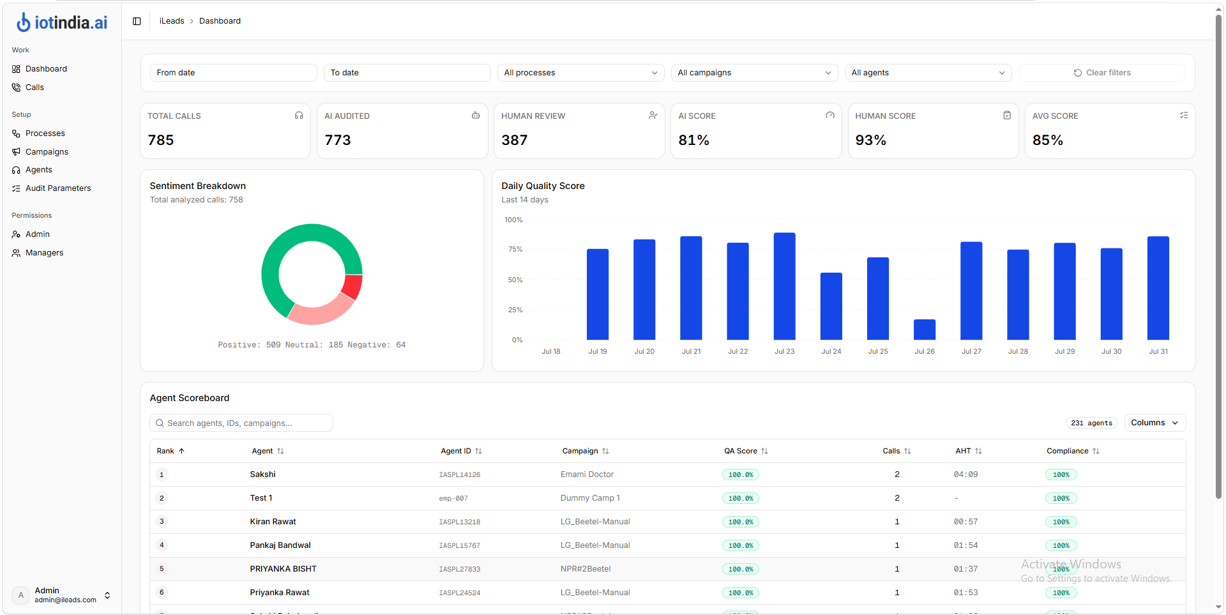Click the 231 agents count badge
The image size is (1226, 615).
1091,423
